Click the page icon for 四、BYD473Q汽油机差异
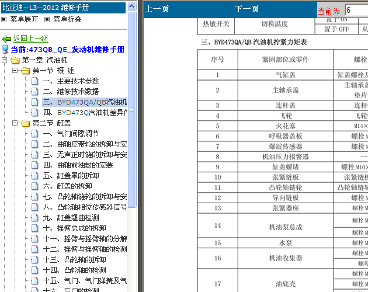Image resolution: width=368 pixels, height=292 pixels. click(35, 113)
